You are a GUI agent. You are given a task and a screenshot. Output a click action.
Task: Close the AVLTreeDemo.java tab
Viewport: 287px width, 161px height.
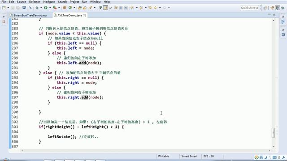[85, 15]
